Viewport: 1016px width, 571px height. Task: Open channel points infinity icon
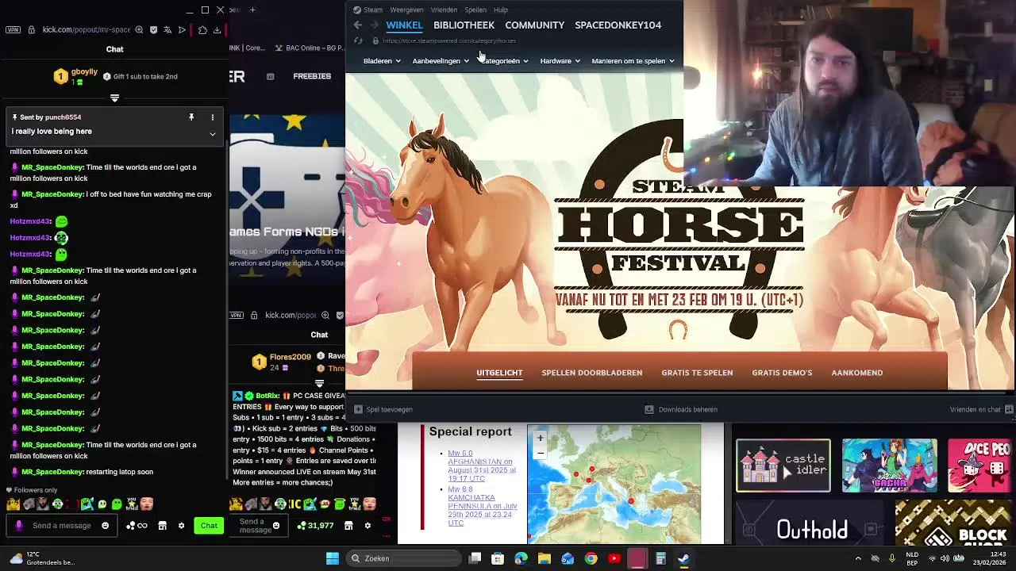(x=138, y=526)
